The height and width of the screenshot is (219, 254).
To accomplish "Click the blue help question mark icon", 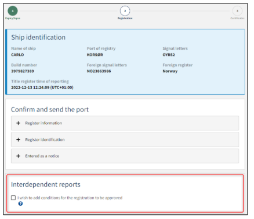I will coord(20,203).
